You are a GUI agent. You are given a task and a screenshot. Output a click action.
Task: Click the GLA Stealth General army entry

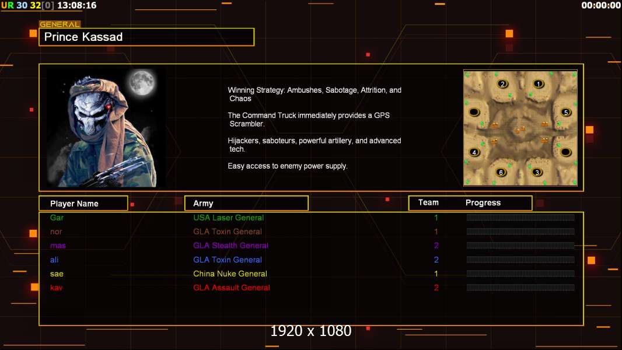pos(231,246)
